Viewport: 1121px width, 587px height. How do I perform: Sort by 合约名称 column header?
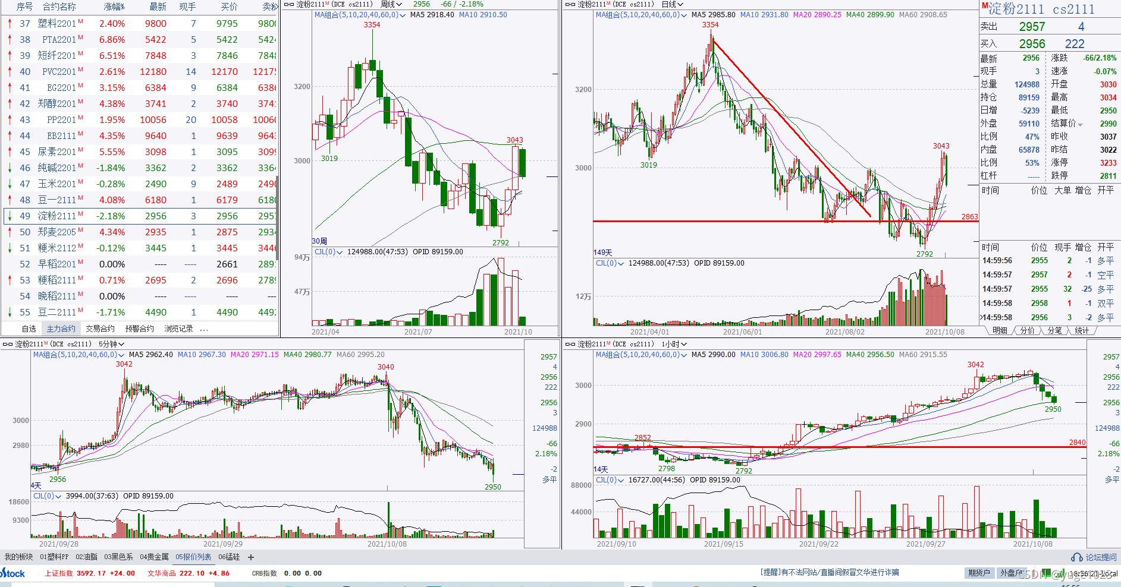(59, 7)
